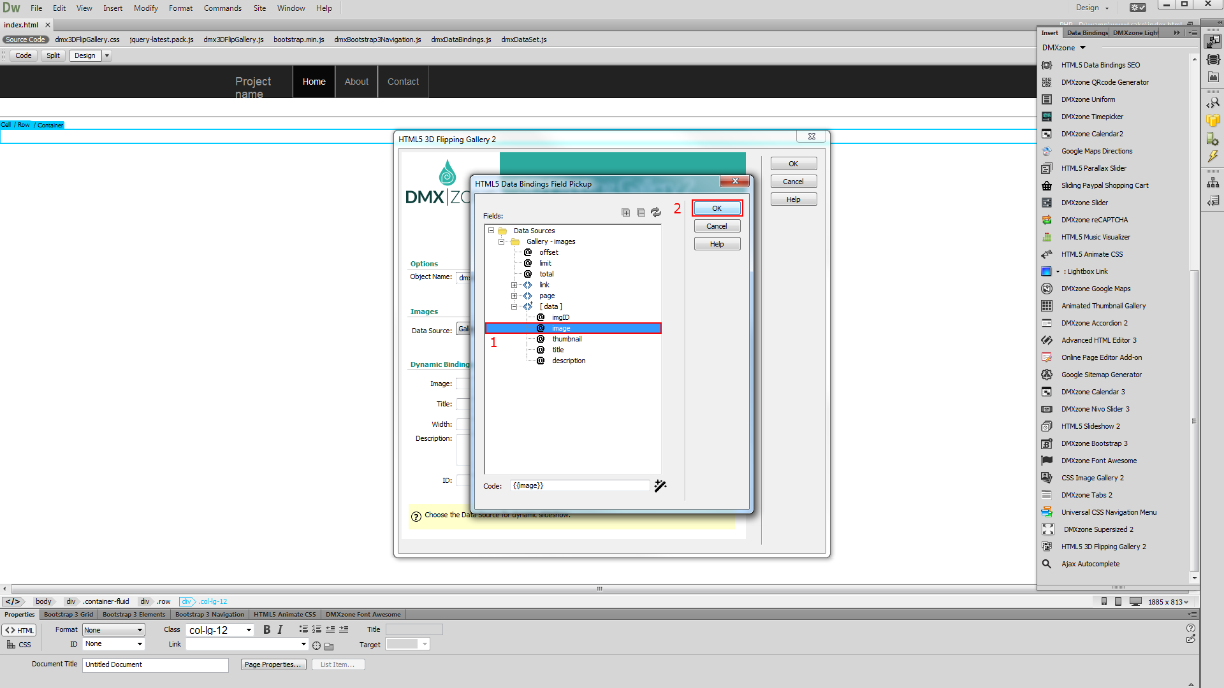Screen dimensions: 1224x688
Task: Select the description field
Action: tap(569, 361)
